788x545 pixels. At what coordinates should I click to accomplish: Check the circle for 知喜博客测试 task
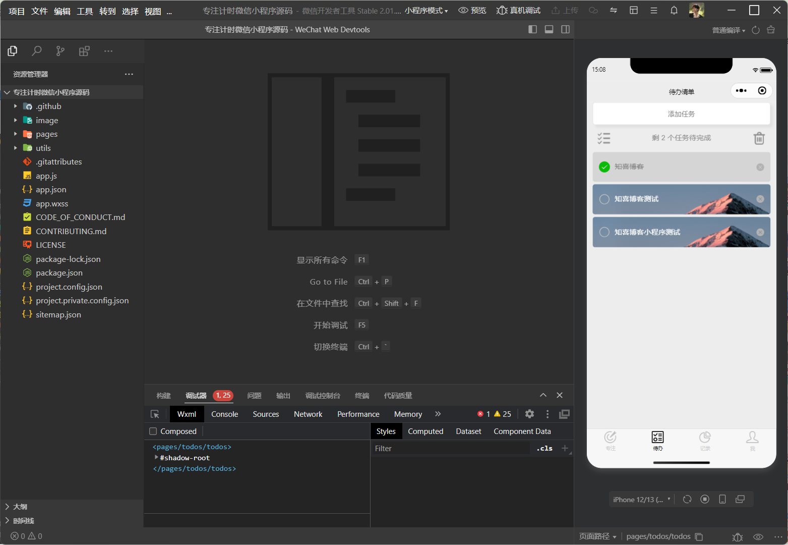(x=604, y=199)
